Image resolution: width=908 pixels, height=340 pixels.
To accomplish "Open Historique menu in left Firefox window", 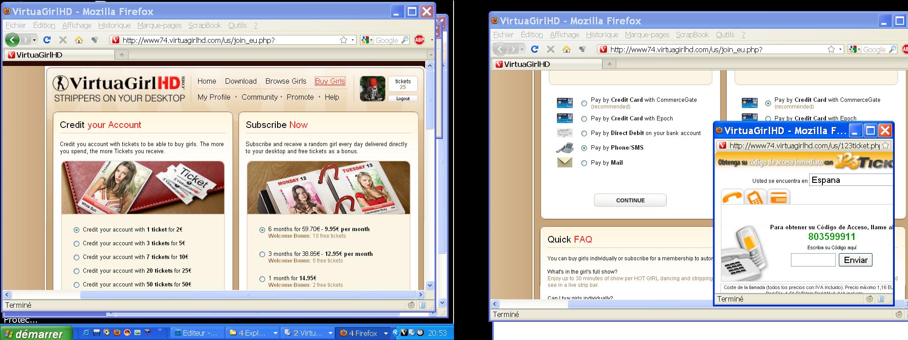I will [x=114, y=25].
